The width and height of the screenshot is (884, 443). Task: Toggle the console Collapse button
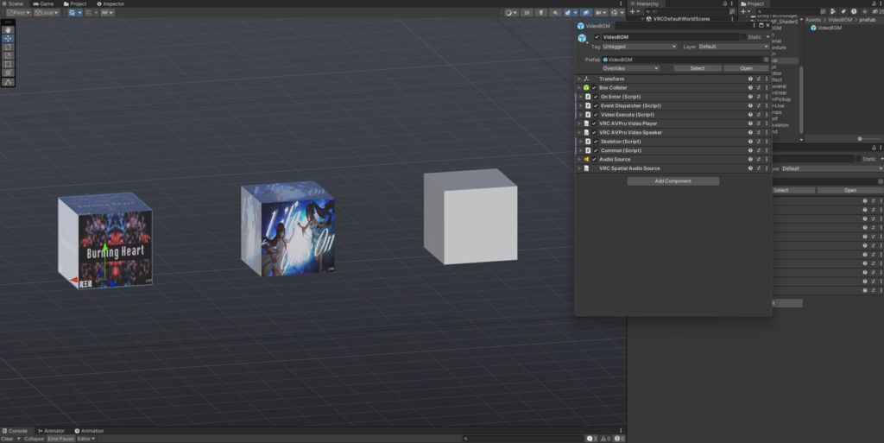[34, 439]
